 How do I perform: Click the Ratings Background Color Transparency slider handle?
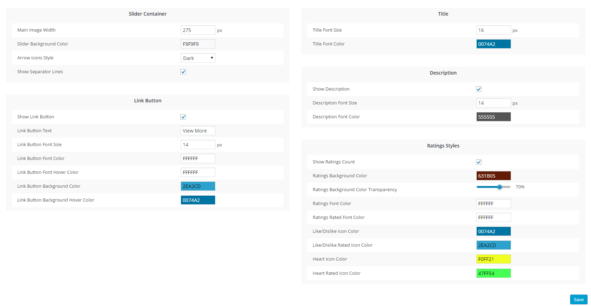pyautogui.click(x=499, y=187)
